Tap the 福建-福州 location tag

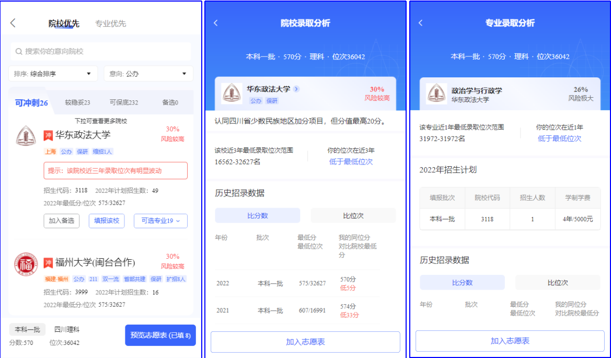point(56,279)
